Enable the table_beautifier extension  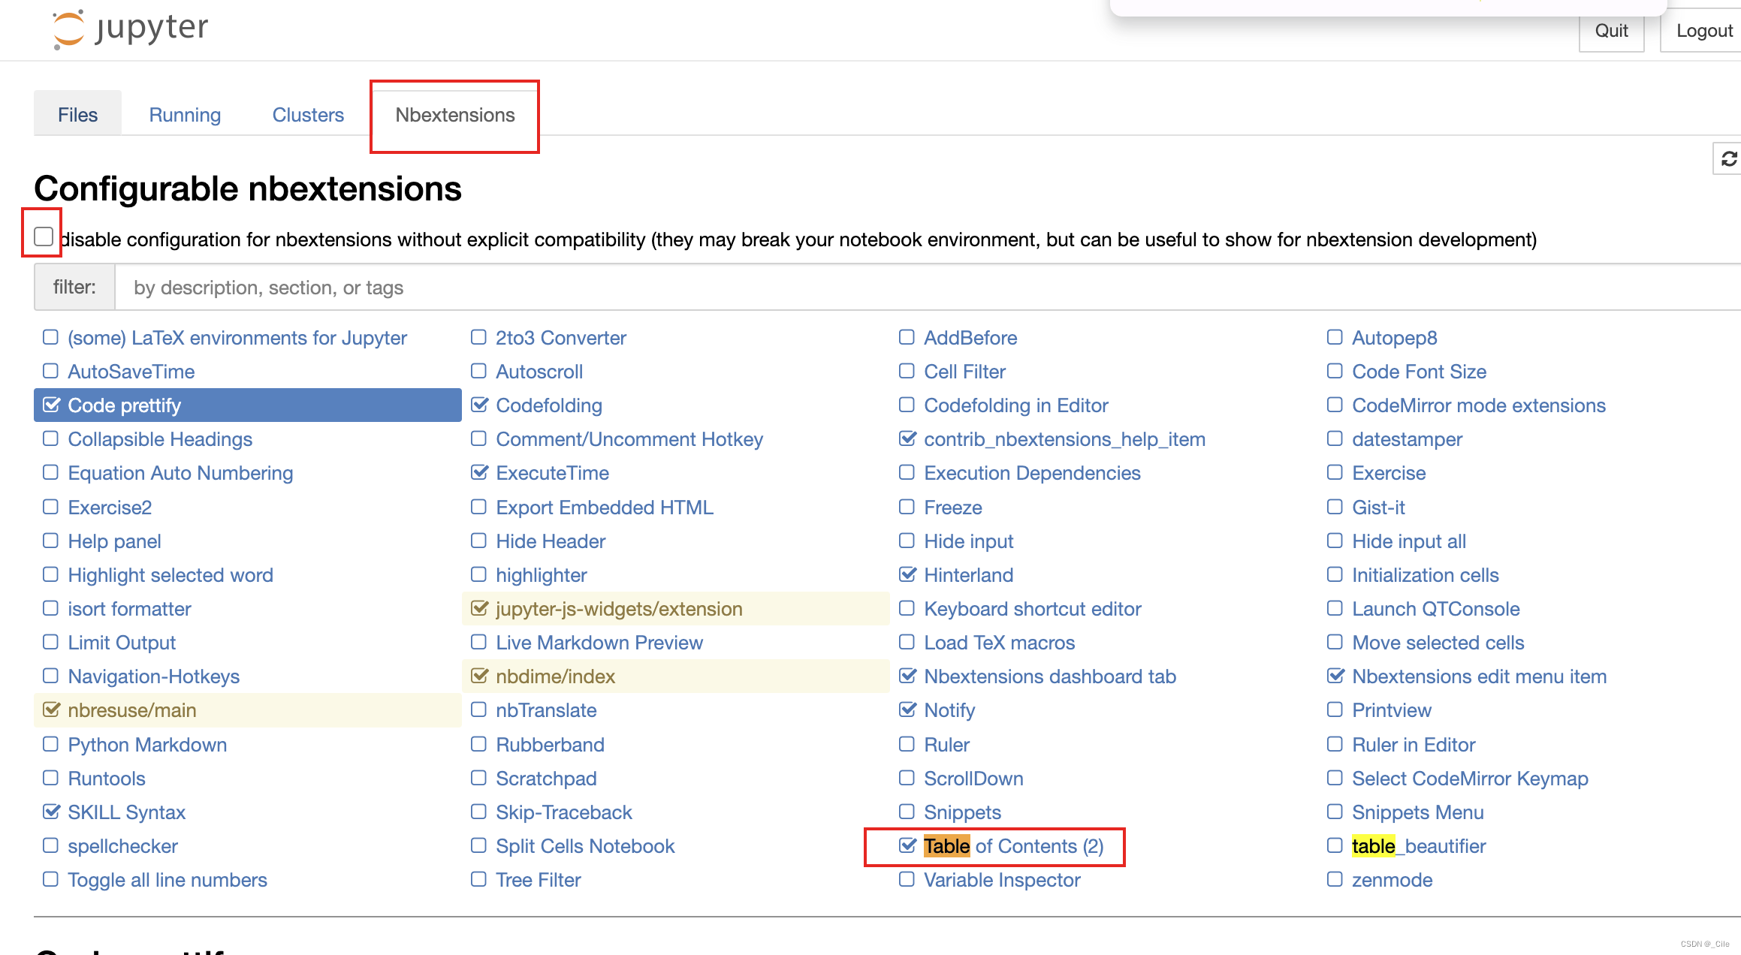pyautogui.click(x=1334, y=845)
